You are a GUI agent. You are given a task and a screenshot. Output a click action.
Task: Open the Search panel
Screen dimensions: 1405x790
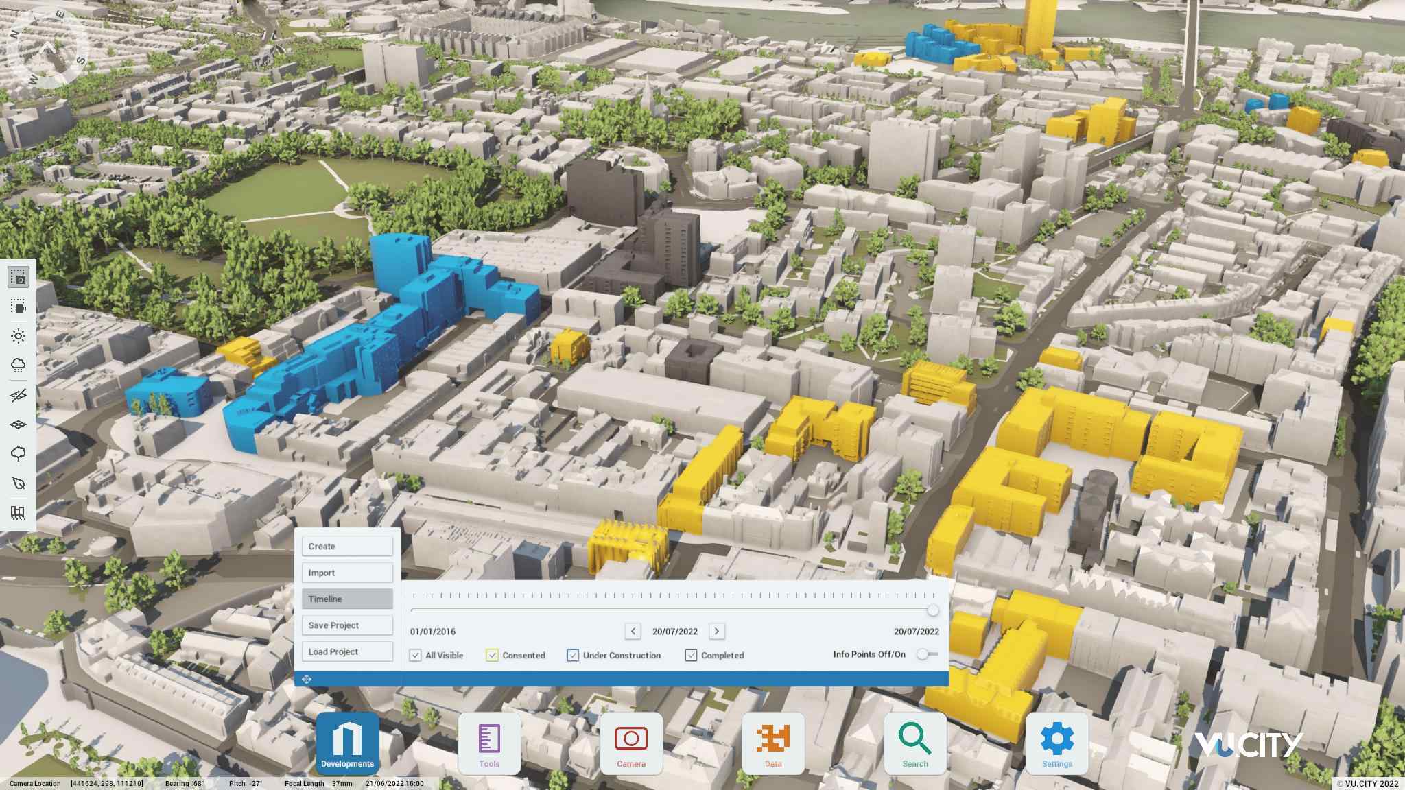pyautogui.click(x=915, y=743)
